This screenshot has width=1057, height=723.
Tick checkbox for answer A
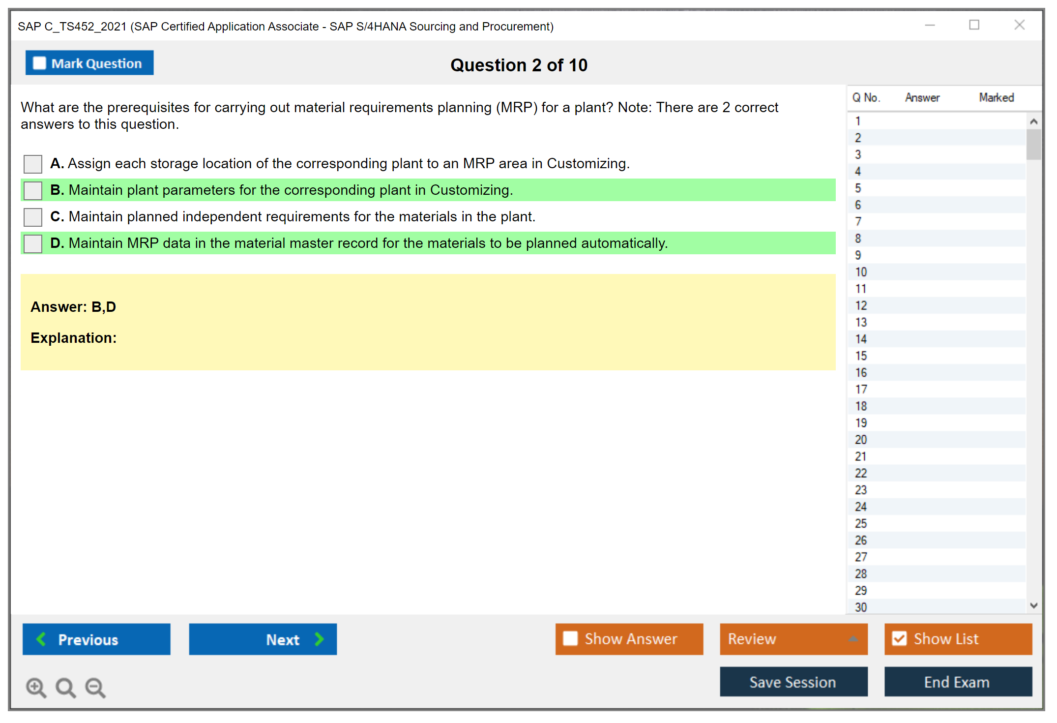click(33, 164)
